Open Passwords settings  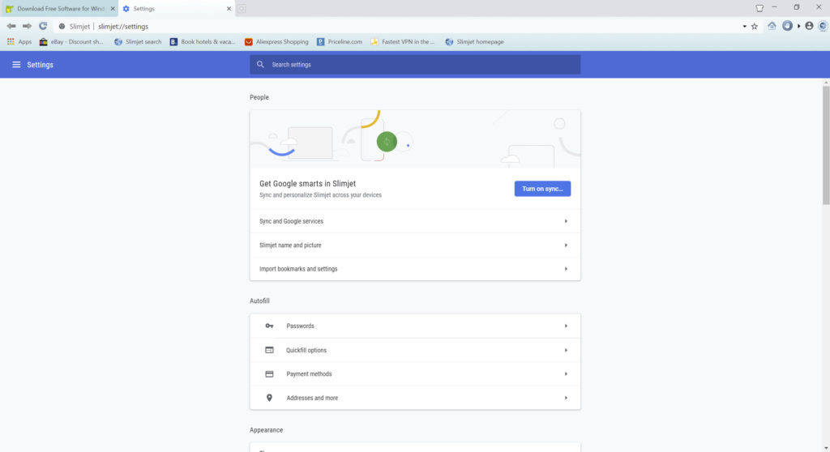coord(415,326)
